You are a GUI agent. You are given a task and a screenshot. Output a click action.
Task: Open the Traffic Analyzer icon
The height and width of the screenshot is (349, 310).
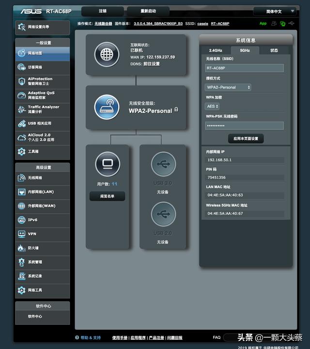tap(22, 109)
